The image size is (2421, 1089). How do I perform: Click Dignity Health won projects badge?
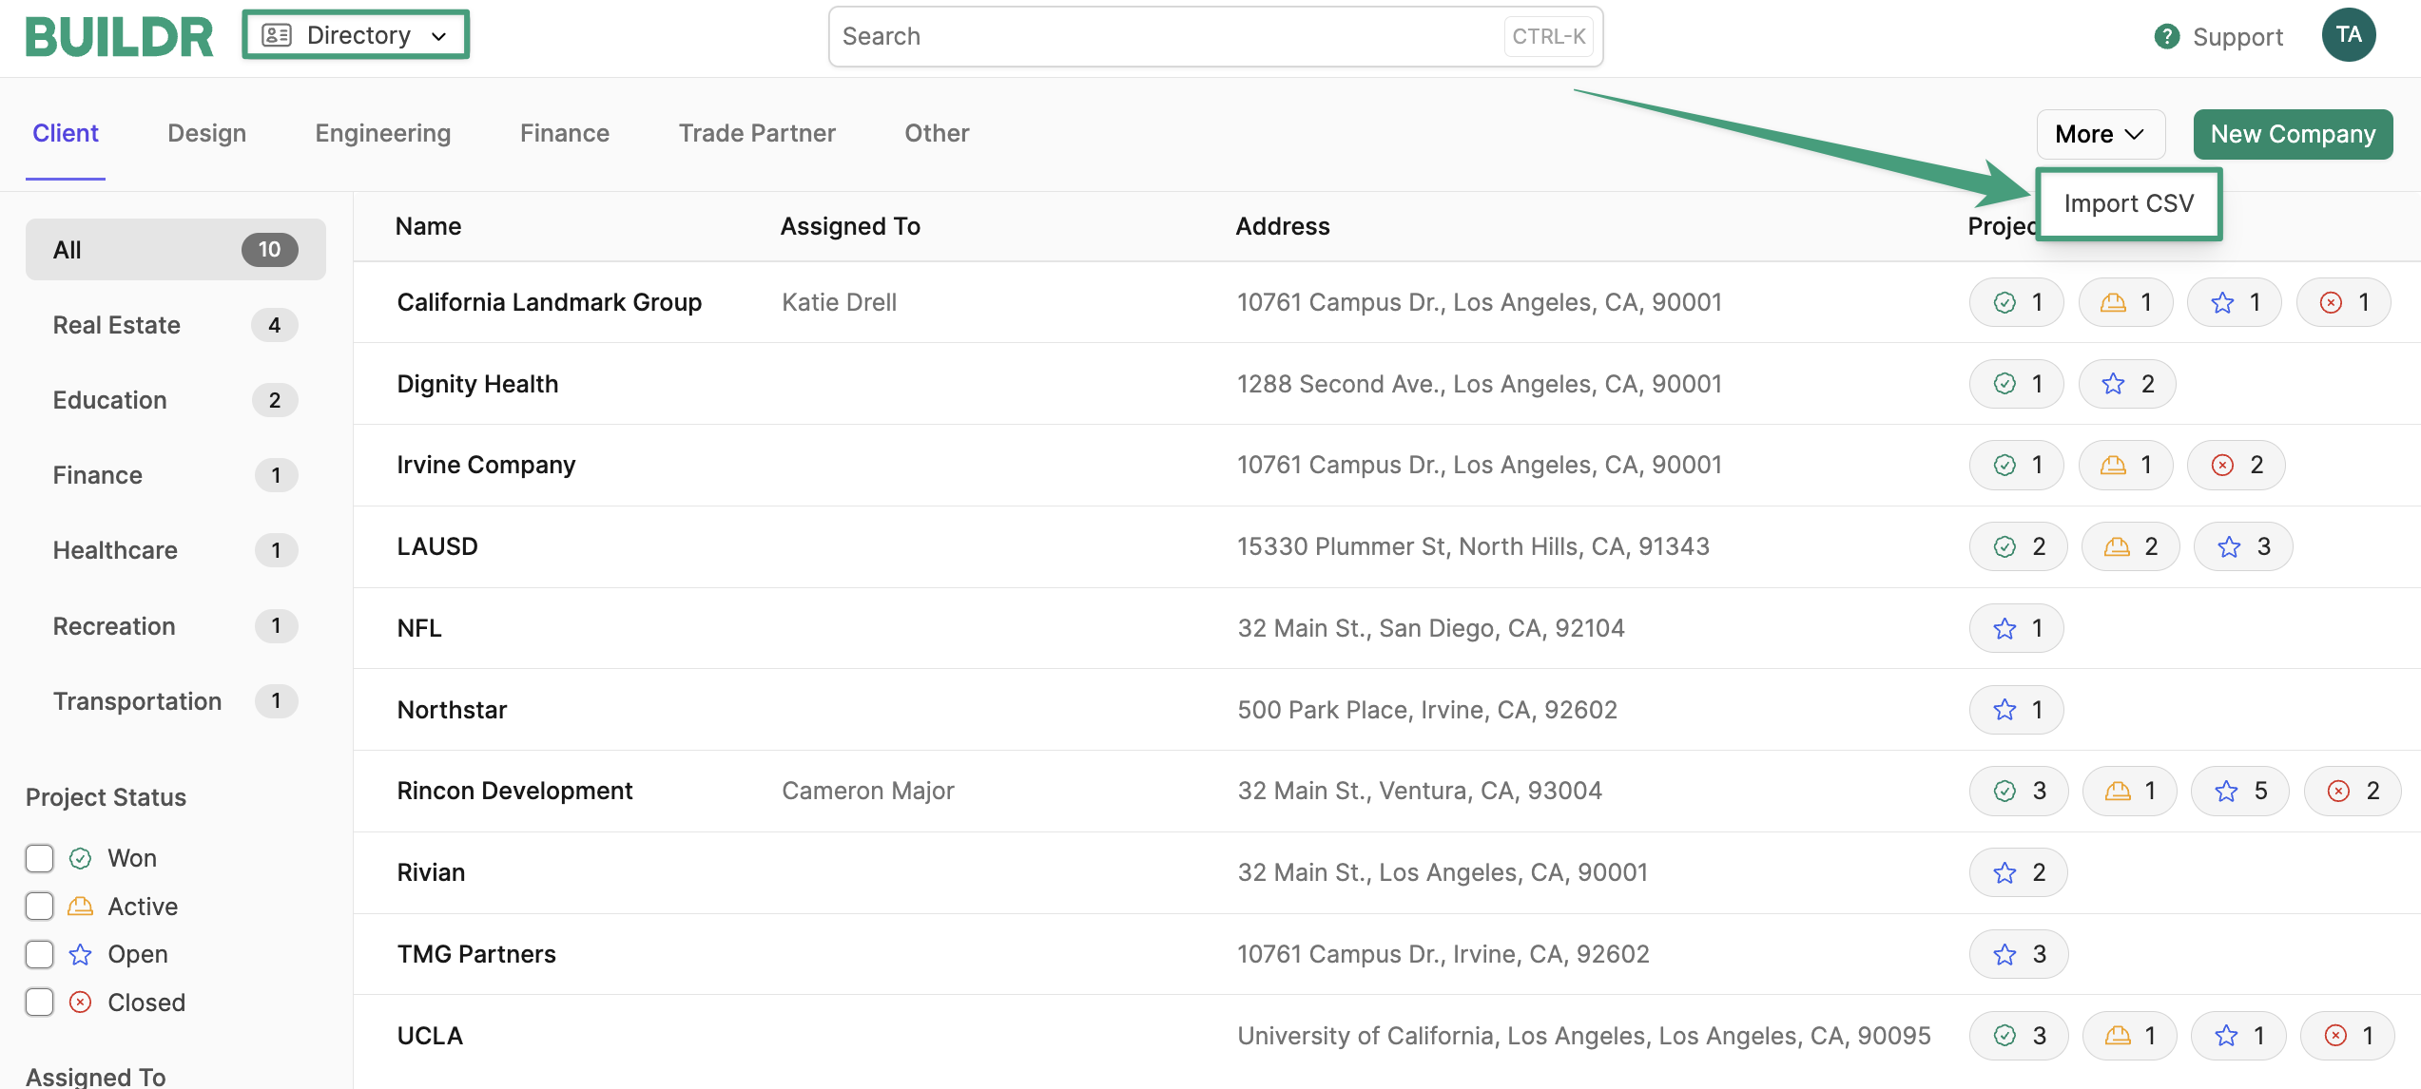coord(2016,384)
